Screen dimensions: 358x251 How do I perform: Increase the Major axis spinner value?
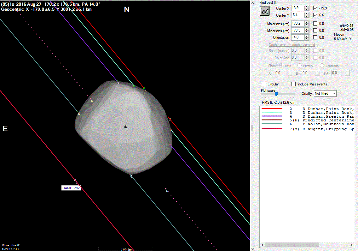pos(307,22)
